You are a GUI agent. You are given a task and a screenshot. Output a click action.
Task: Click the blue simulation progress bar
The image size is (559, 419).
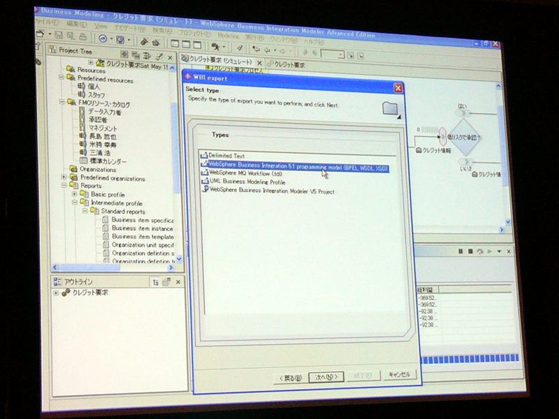coord(470,359)
